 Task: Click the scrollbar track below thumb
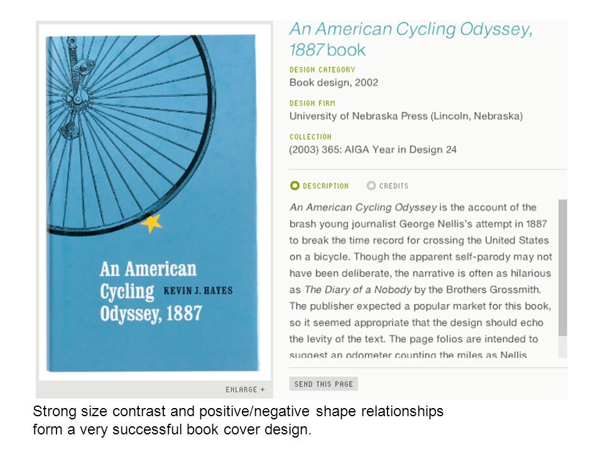(x=563, y=347)
